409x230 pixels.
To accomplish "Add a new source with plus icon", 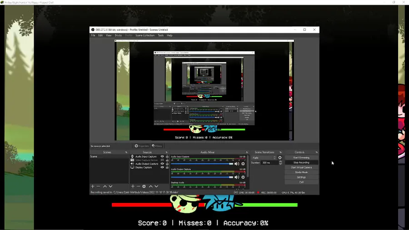I will [x=133, y=186].
